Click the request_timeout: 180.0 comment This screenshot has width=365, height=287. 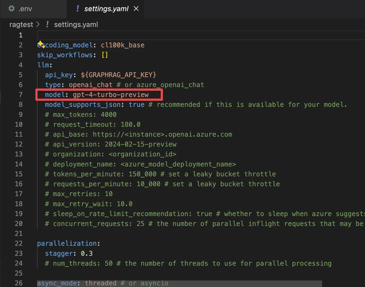(93, 124)
